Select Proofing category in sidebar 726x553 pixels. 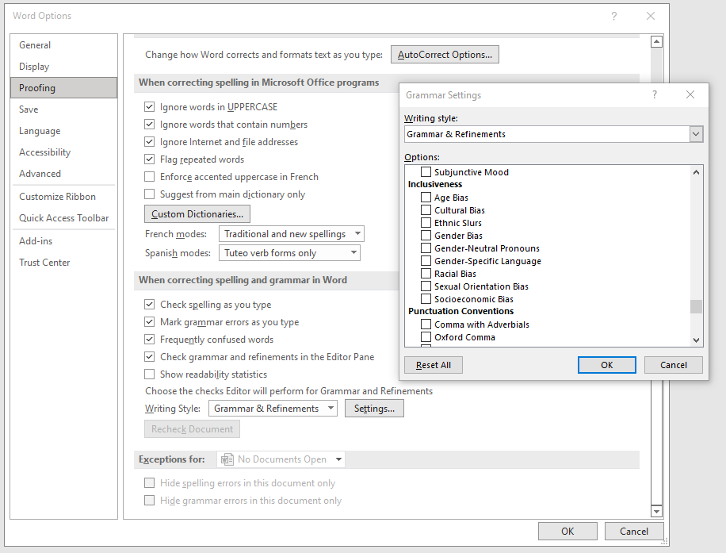[x=64, y=87]
